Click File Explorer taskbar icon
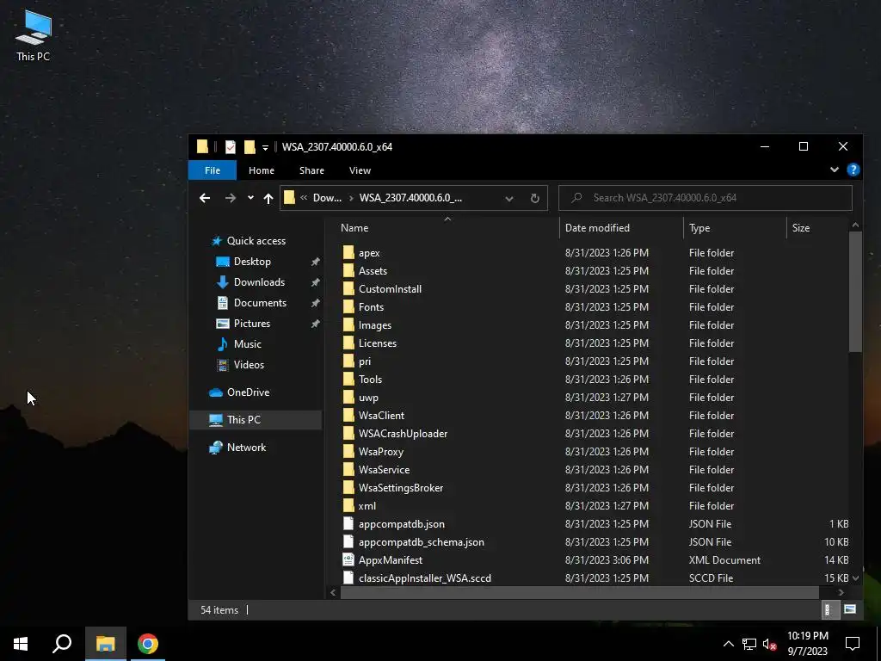 [105, 644]
